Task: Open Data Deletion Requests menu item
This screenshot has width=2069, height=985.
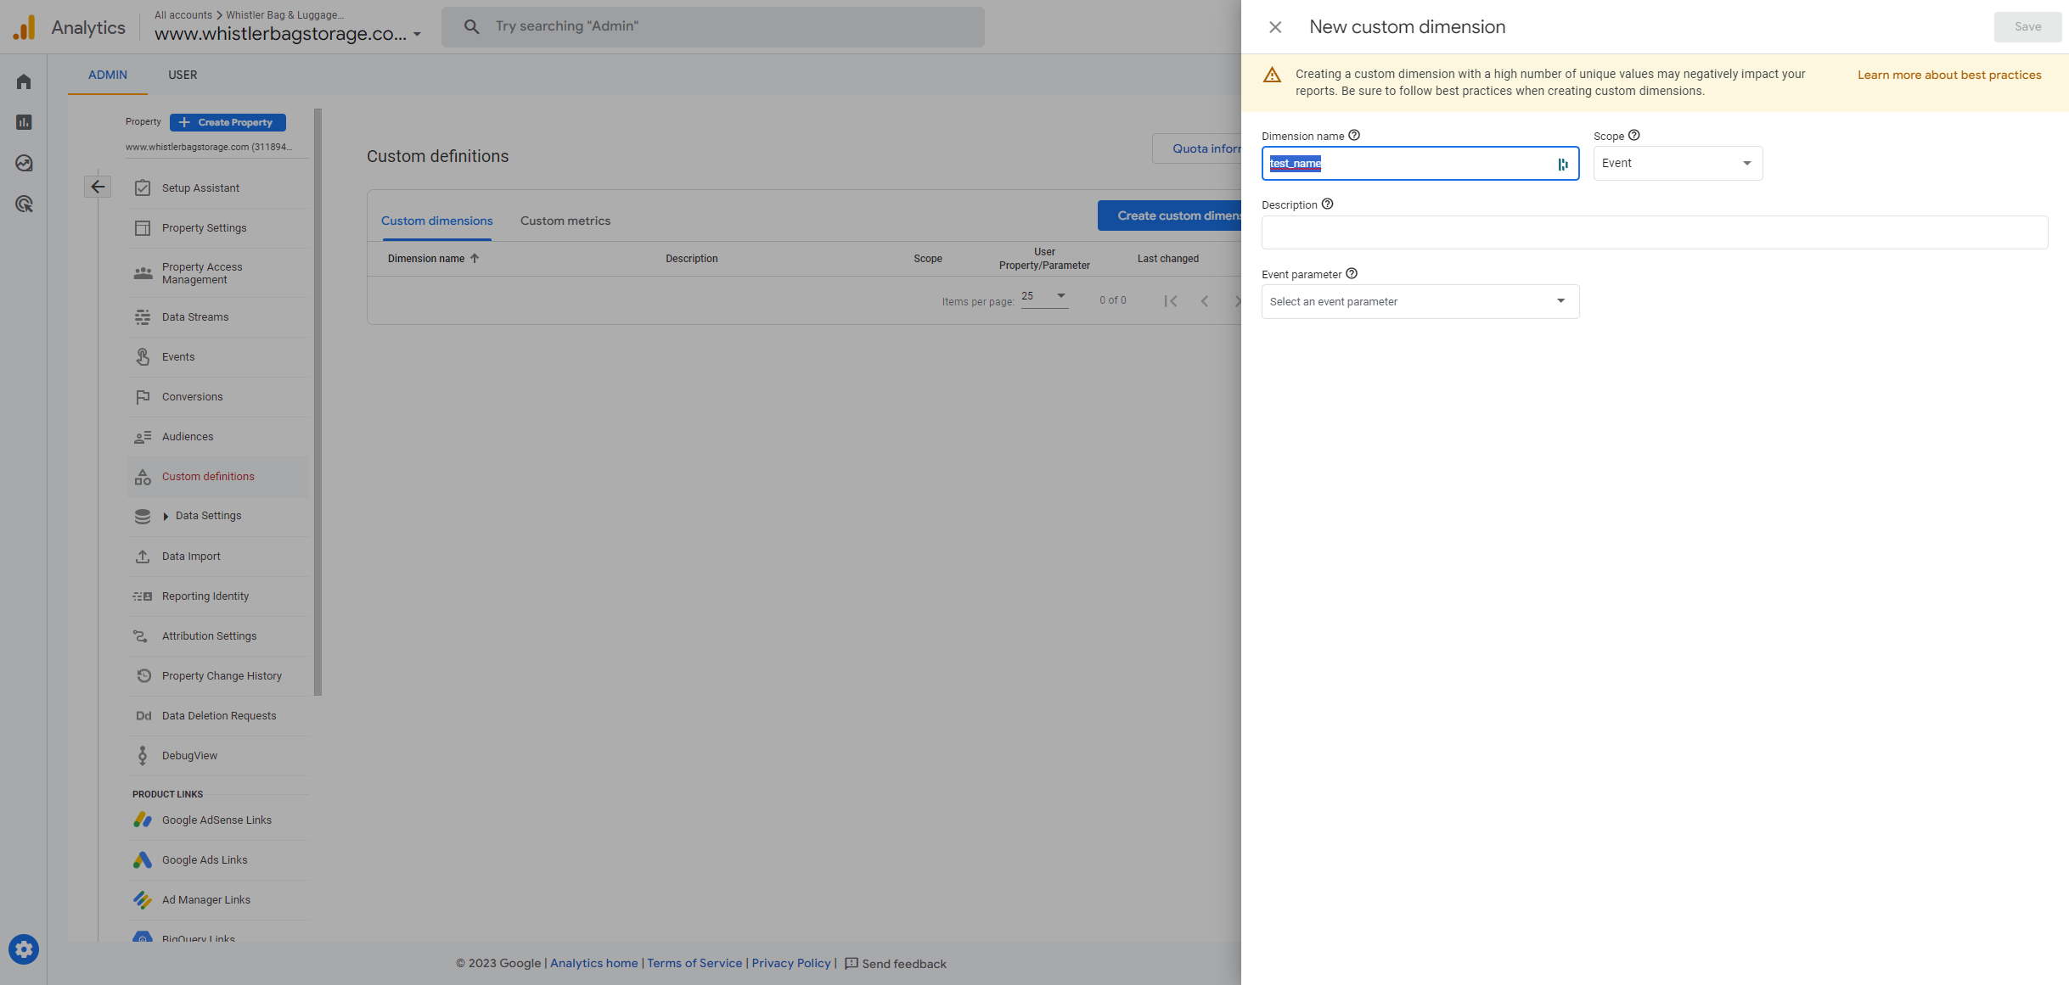Action: click(x=219, y=716)
